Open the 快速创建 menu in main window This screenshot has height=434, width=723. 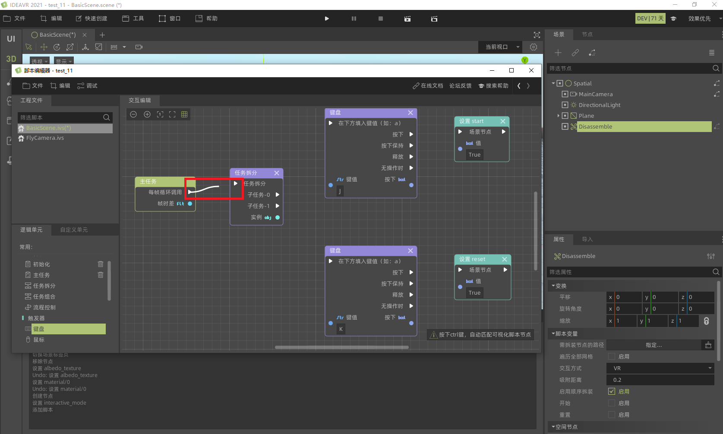(x=92, y=19)
